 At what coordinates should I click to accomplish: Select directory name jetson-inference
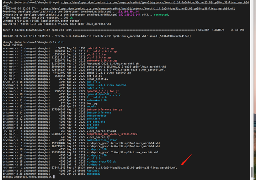pyautogui.click(x=99, y=113)
